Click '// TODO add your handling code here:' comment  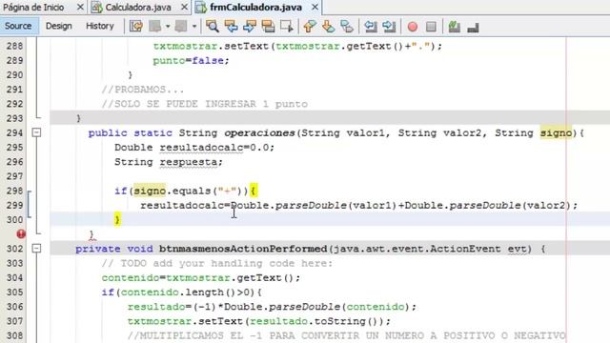click(217, 263)
